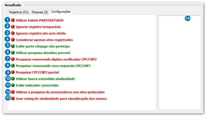Click red indicator beside Utilizar tabela PARTESATUAIS

coord(13,20)
